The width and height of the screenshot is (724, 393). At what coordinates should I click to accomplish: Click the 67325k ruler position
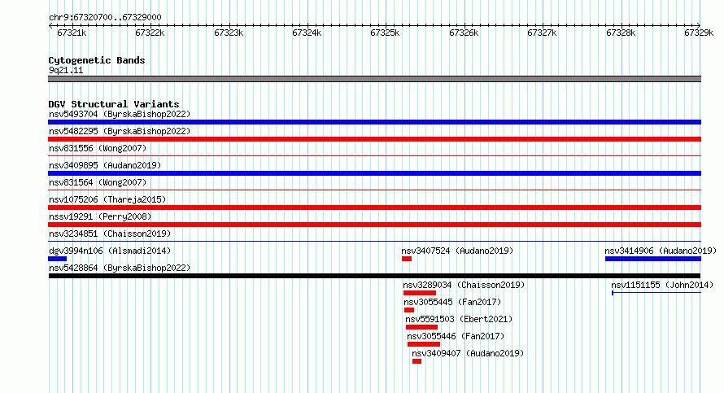tap(385, 33)
